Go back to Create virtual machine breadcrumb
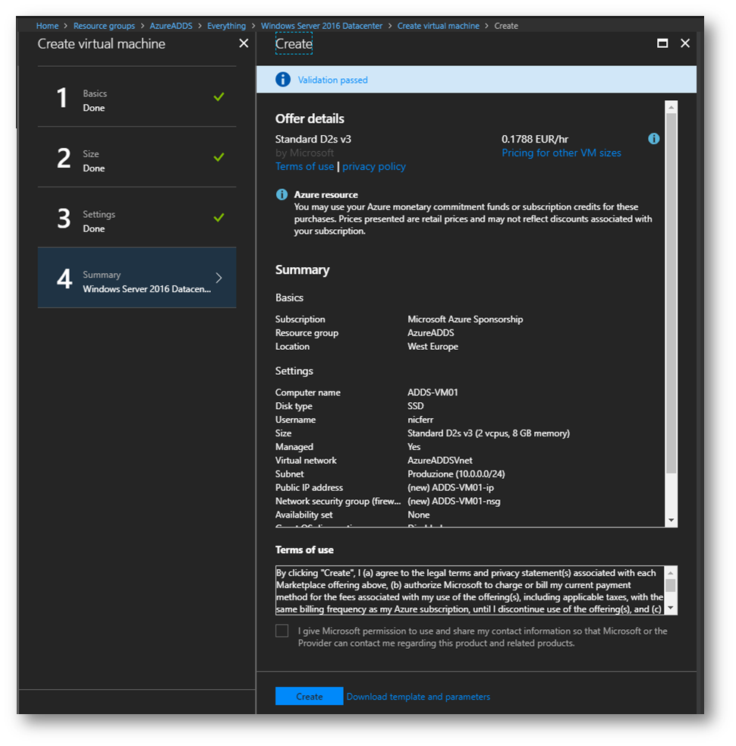The width and height of the screenshot is (736, 746). click(x=438, y=26)
